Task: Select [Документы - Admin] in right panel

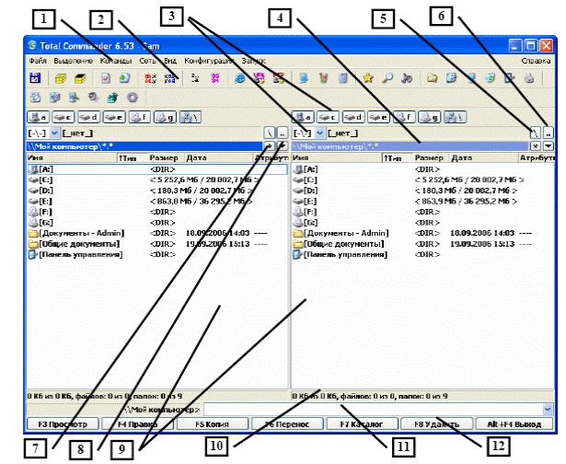Action: [x=422, y=233]
